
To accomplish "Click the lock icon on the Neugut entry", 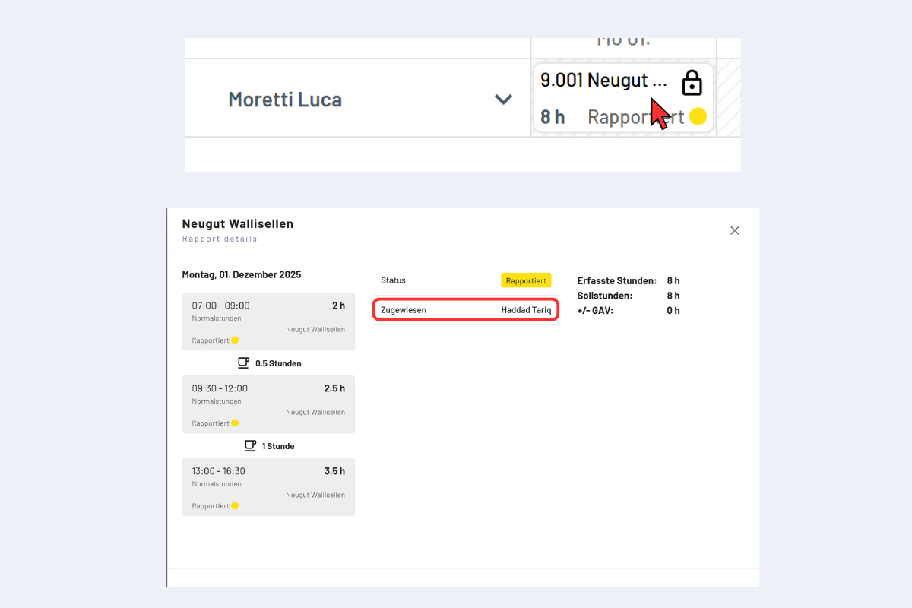I will (692, 83).
